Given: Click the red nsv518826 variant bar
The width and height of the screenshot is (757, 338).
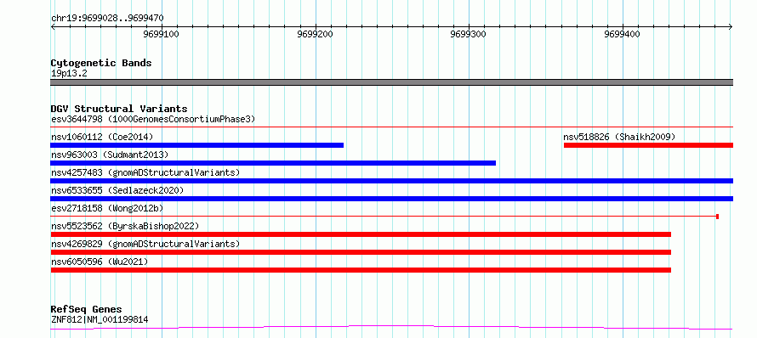Looking at the screenshot, I should tap(648, 145).
